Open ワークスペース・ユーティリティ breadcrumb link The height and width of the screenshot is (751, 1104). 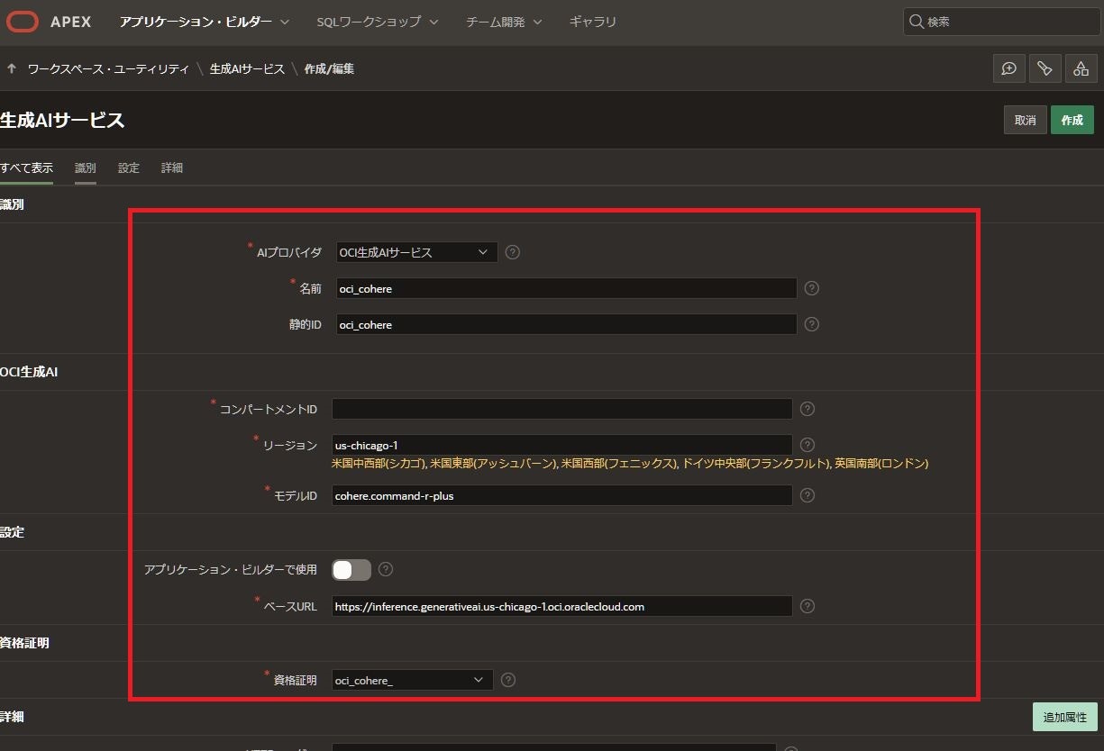[x=108, y=68]
